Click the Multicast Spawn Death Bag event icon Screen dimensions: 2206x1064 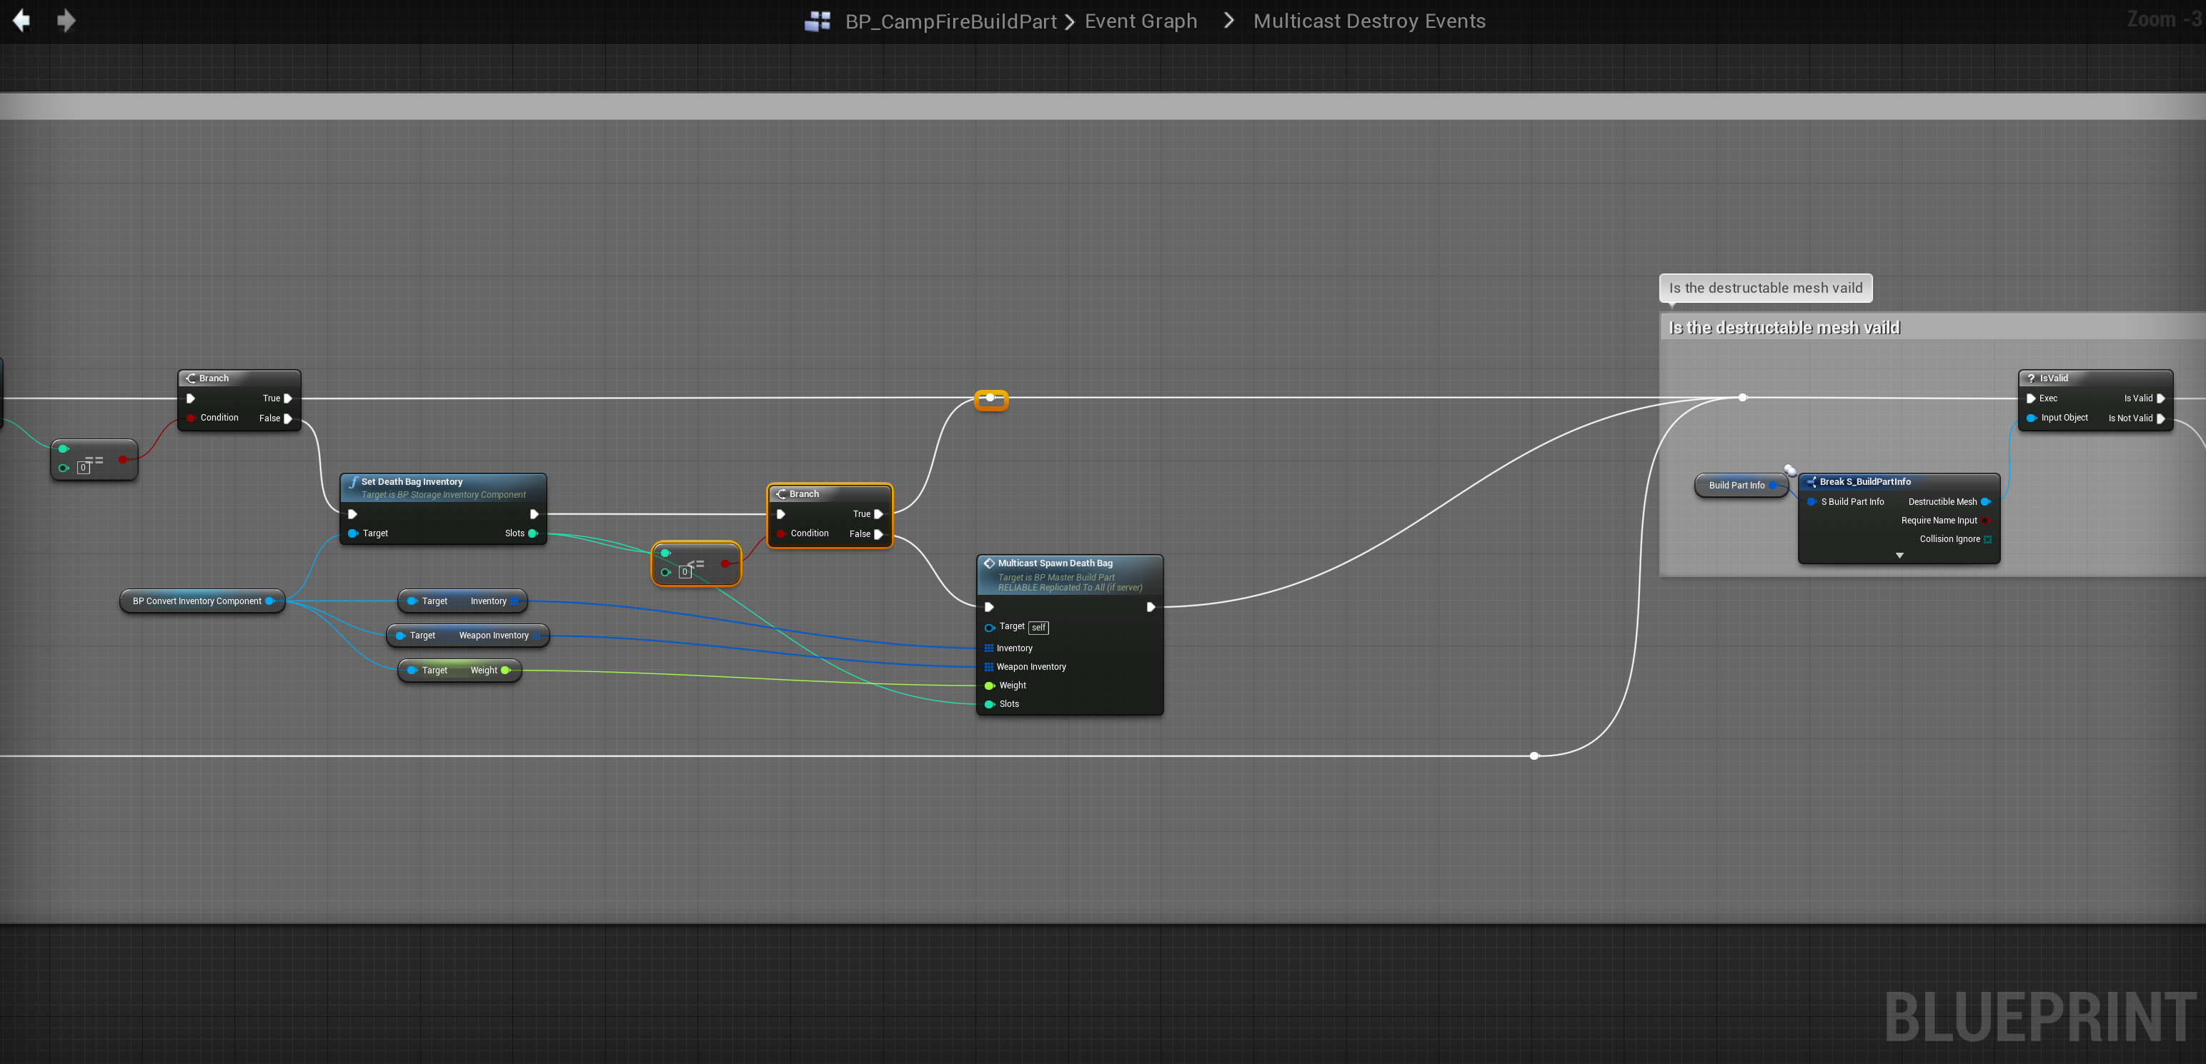[x=989, y=563]
